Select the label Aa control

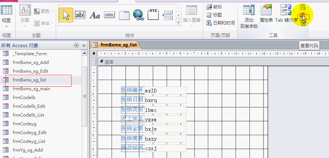pos(95,15)
